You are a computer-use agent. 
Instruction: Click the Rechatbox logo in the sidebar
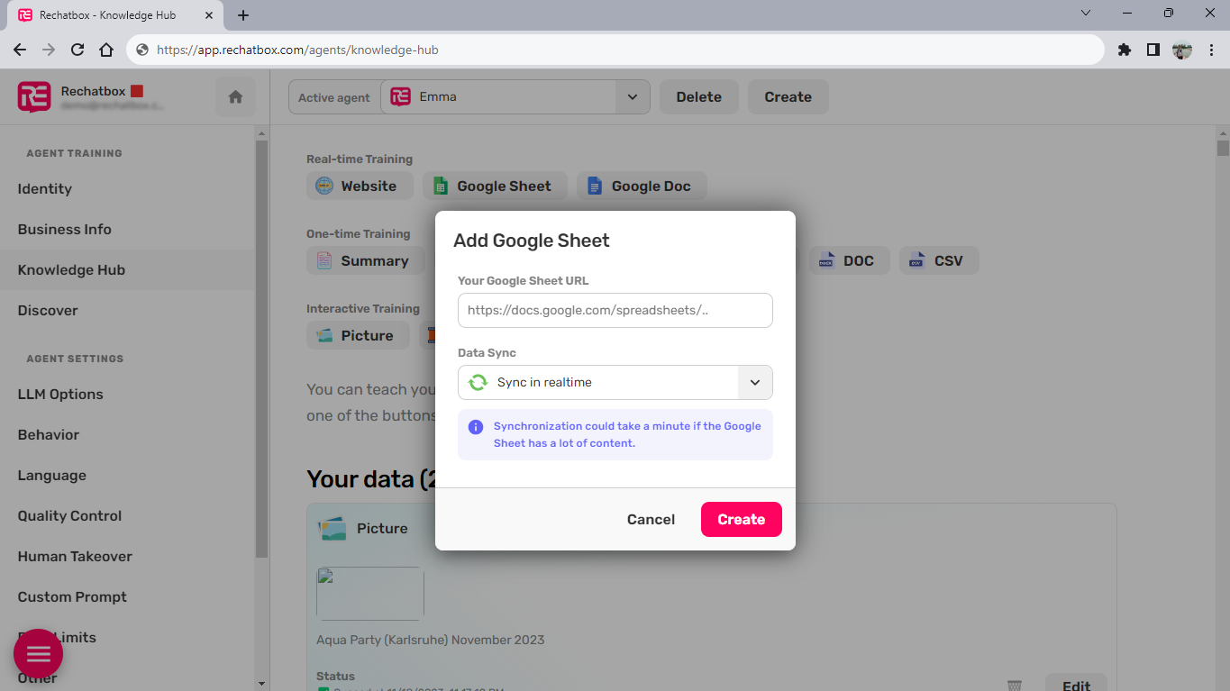[34, 96]
